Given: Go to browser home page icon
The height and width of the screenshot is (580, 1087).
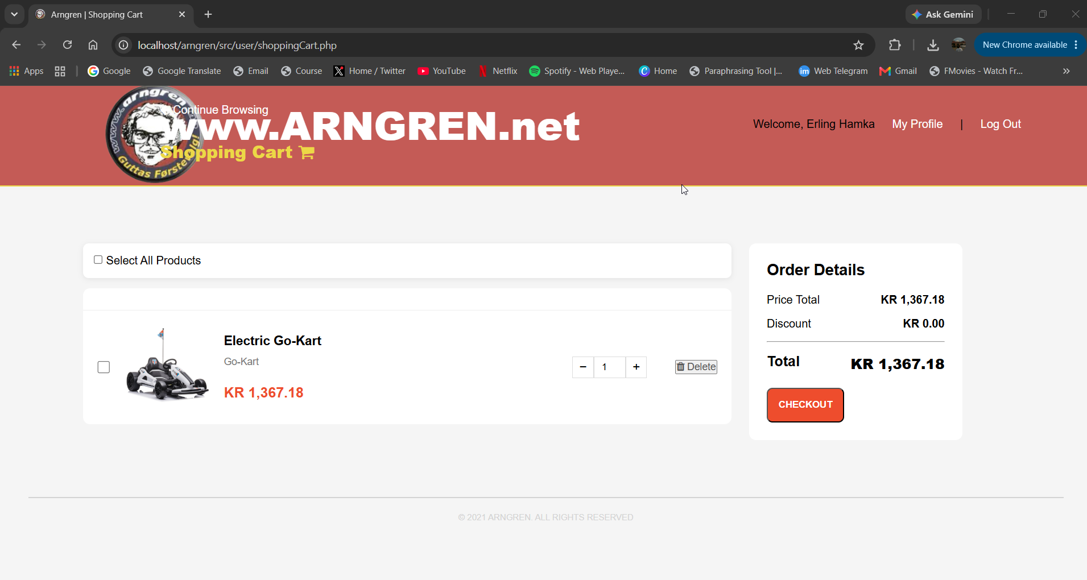Looking at the screenshot, I should point(93,45).
